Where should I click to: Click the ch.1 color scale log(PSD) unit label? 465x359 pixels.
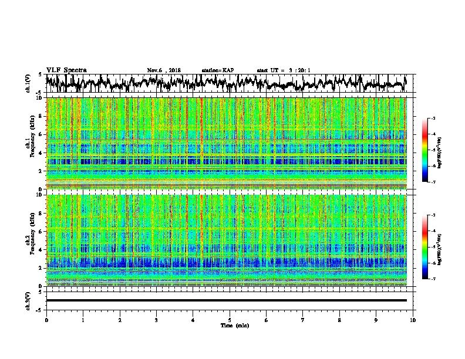point(439,153)
